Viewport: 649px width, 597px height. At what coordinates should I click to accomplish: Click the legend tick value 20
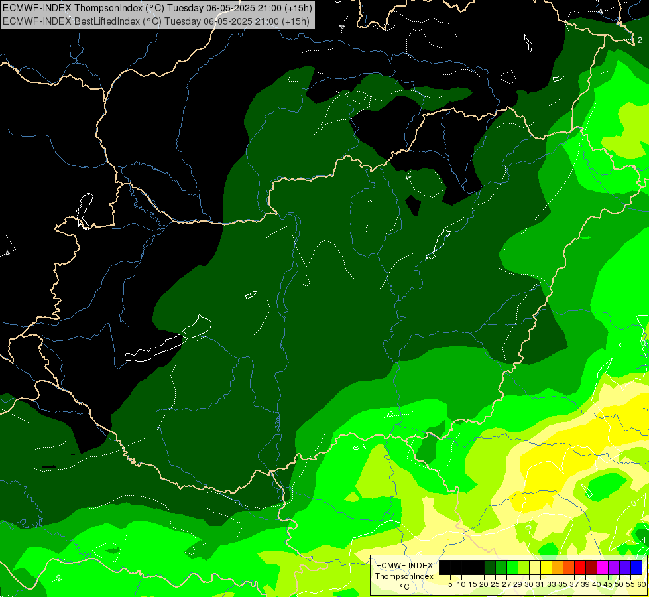[484, 584]
